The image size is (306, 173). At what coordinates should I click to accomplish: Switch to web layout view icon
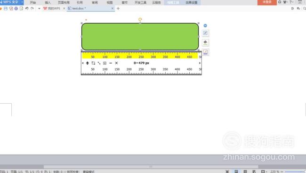point(254,172)
